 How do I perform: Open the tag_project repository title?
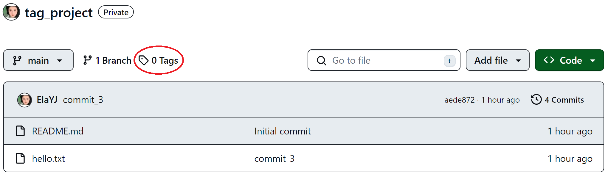click(59, 13)
